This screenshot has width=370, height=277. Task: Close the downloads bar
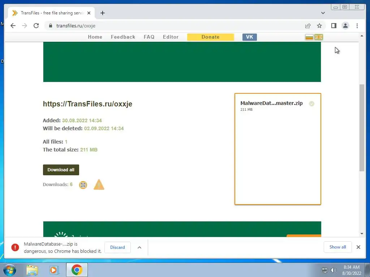point(358,247)
